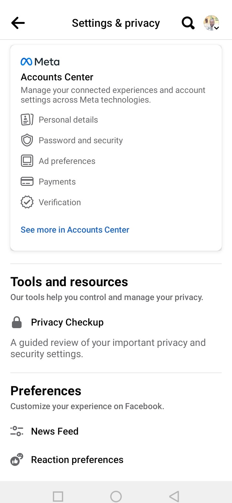This screenshot has height=503, width=232.
Task: Tap the News Feed sliders icon
Action: pyautogui.click(x=17, y=431)
